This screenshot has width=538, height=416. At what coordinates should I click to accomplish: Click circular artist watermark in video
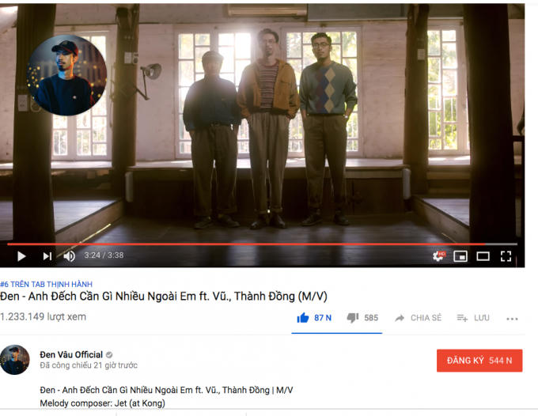[66, 75]
